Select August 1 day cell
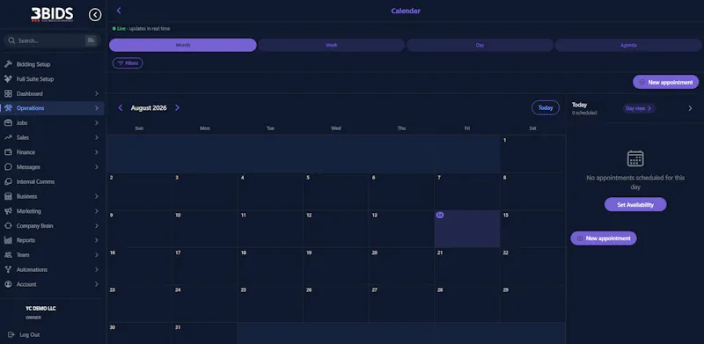This screenshot has width=704, height=344. click(x=533, y=154)
